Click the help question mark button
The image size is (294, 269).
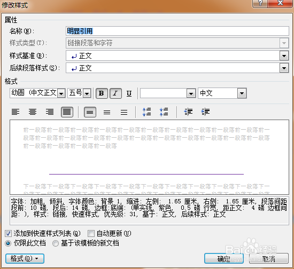pos(260,3)
